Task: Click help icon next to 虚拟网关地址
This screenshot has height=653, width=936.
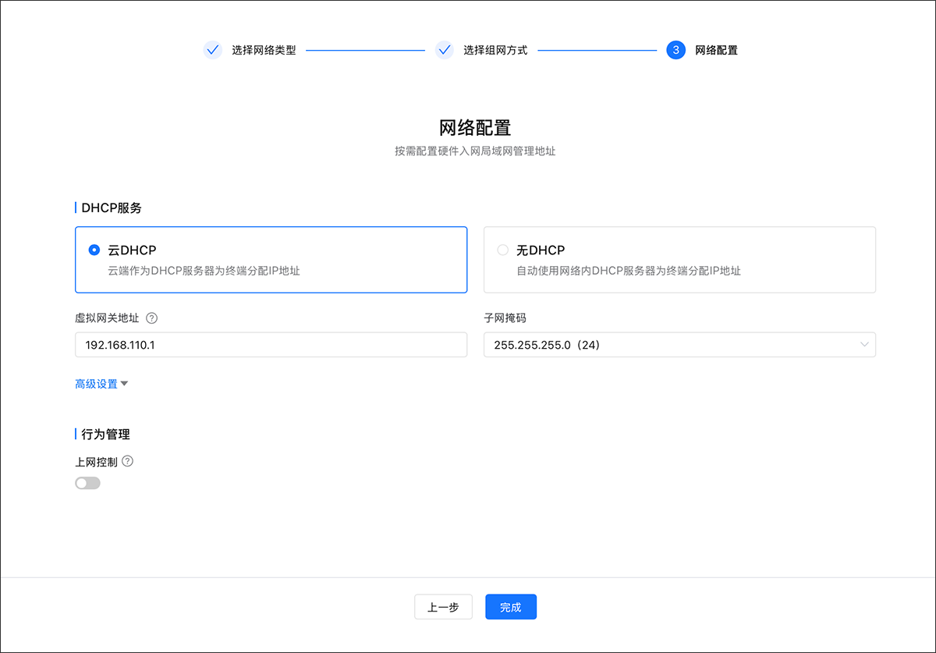Action: coord(152,318)
